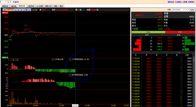The image size is (196, 107).
Task: Open the 大量券商 tab
Action: tap(30, 6)
